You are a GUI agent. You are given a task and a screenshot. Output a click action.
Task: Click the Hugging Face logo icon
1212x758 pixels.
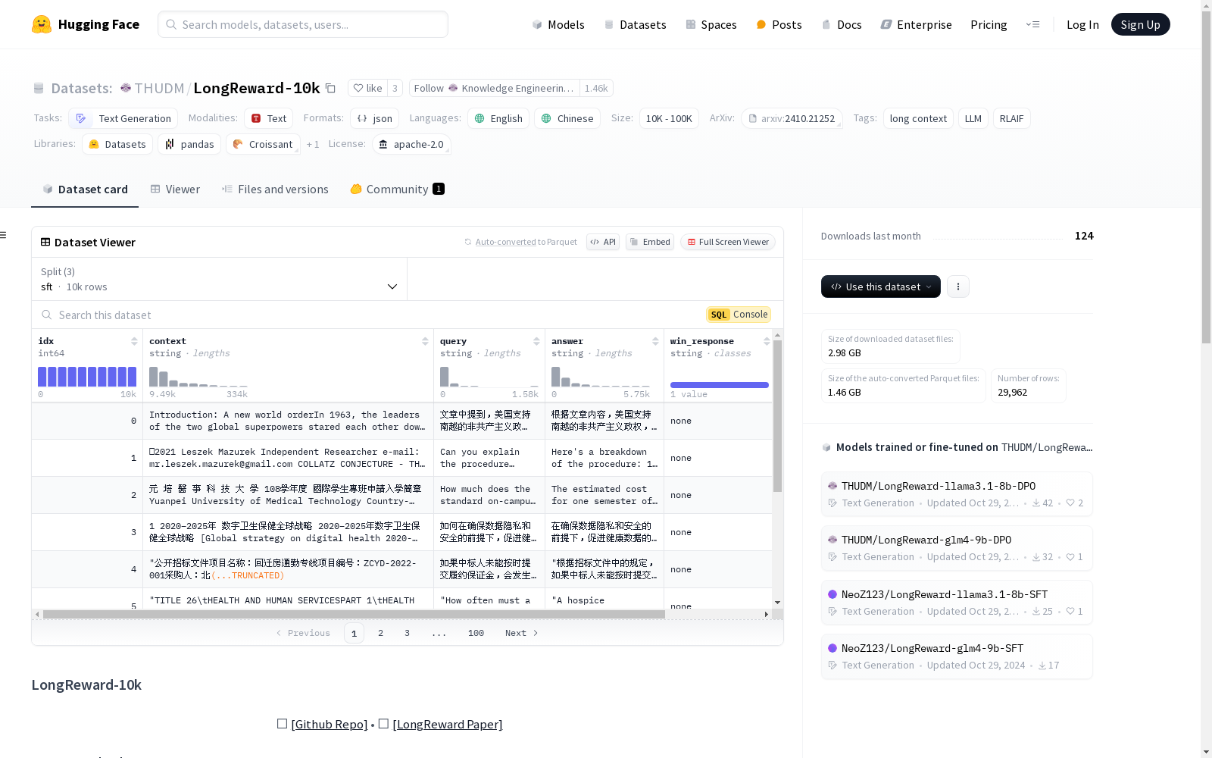(x=42, y=24)
